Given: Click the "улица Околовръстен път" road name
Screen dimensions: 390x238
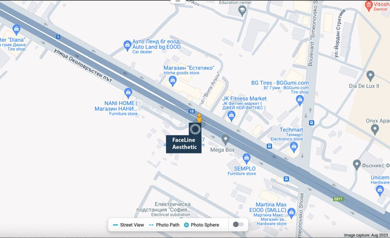Looking at the screenshot, I should [83, 65].
